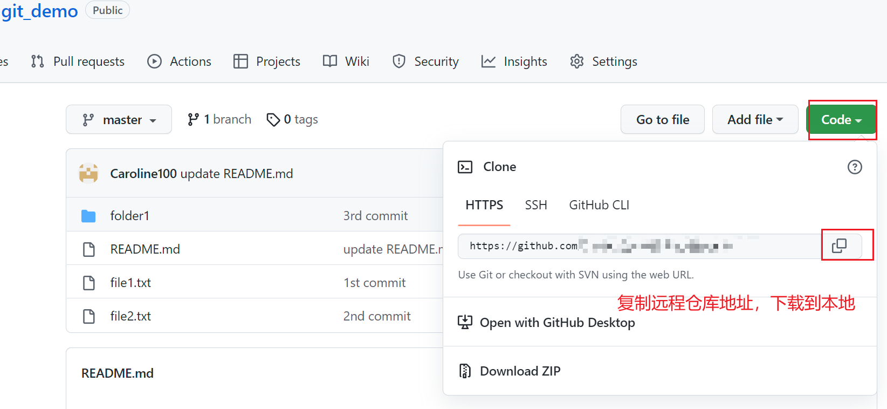Click the file2.txt file icon

(x=89, y=316)
